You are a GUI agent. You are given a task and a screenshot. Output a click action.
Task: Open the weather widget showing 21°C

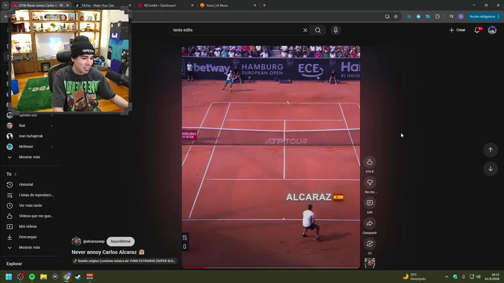point(414,277)
